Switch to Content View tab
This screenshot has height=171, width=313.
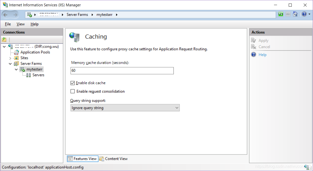tap(113, 159)
